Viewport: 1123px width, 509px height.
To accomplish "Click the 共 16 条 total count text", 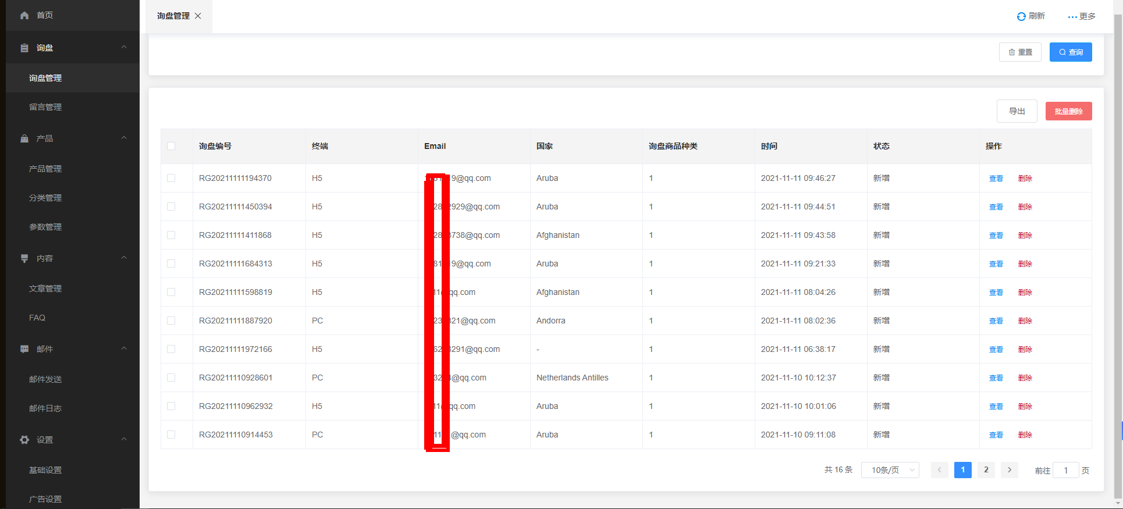I will click(x=838, y=469).
